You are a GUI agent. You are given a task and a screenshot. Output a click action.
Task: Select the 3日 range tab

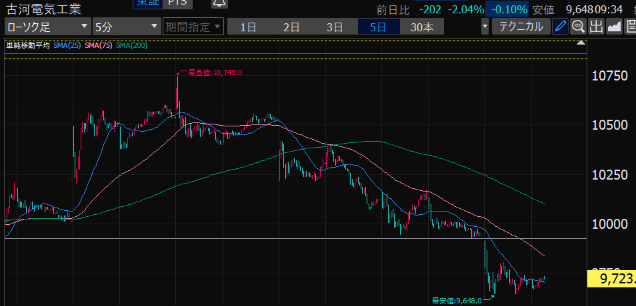tap(335, 27)
